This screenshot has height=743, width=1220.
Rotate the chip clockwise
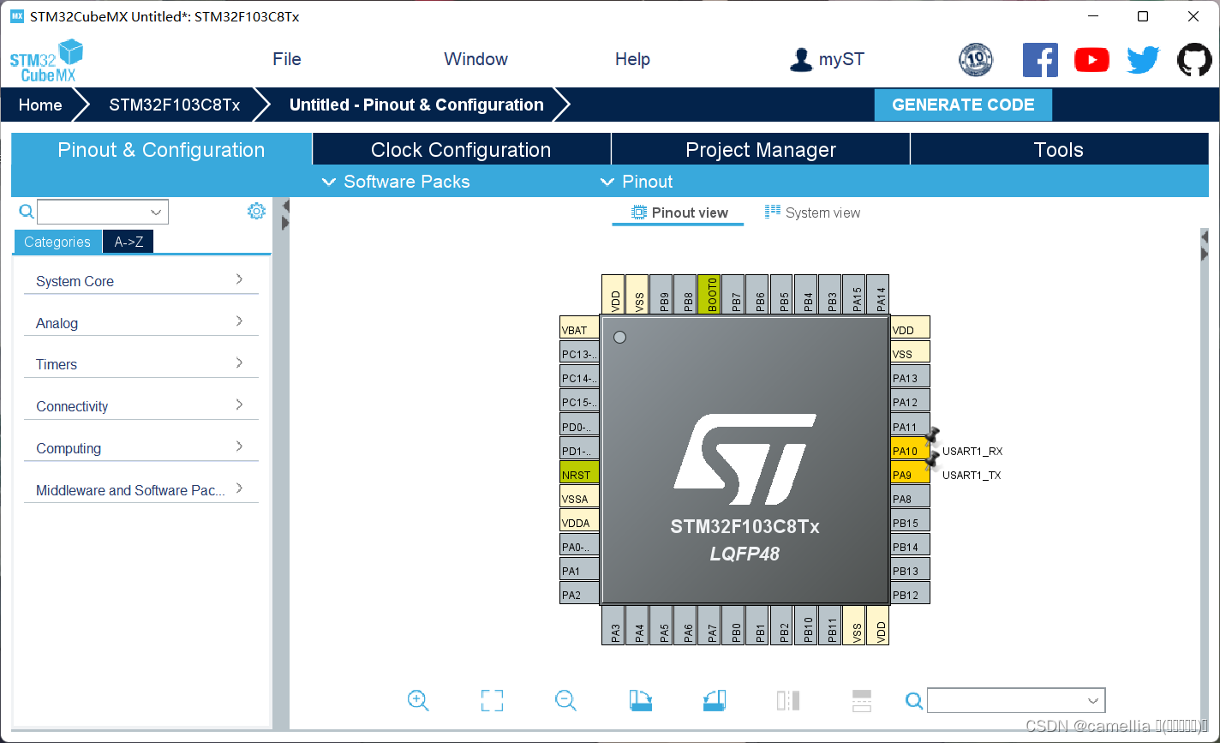click(x=640, y=700)
